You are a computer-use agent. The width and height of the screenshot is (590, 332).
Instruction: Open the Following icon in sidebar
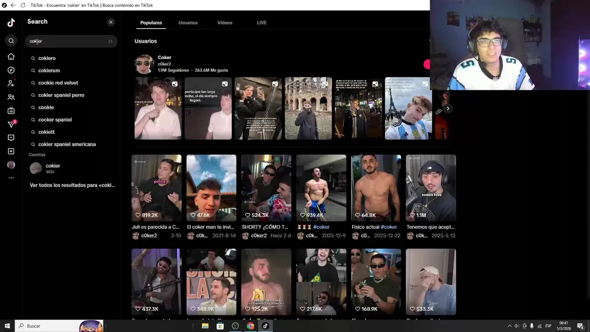pos(11,83)
